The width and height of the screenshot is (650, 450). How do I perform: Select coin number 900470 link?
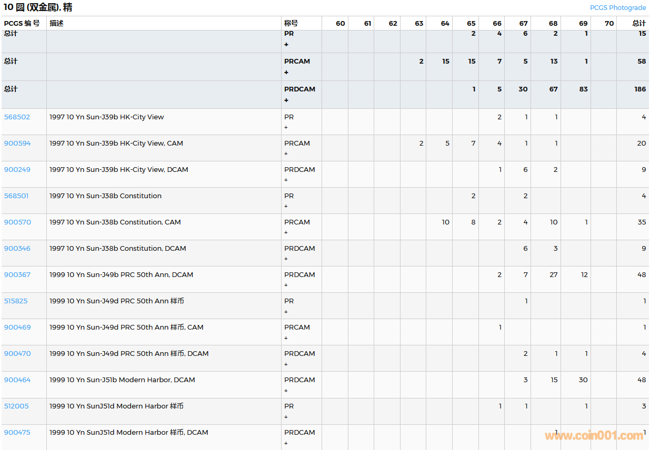pos(17,354)
